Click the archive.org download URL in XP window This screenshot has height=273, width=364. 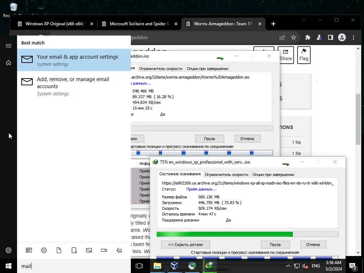coord(248,183)
